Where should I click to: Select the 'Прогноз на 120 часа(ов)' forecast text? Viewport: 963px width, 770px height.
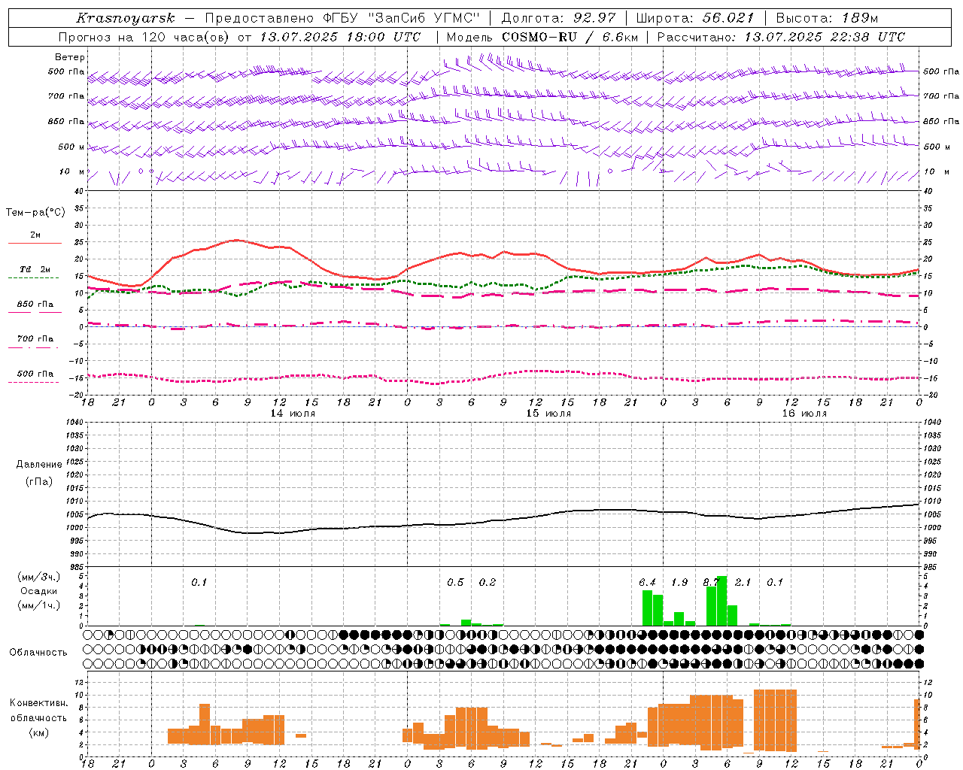[144, 37]
